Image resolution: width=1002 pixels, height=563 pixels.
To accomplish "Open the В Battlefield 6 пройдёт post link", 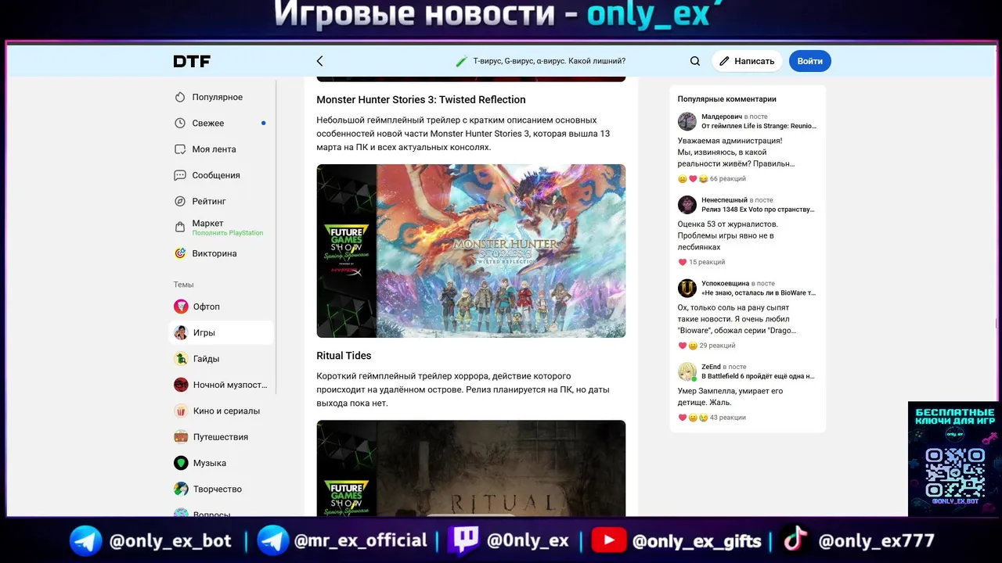I will [758, 376].
